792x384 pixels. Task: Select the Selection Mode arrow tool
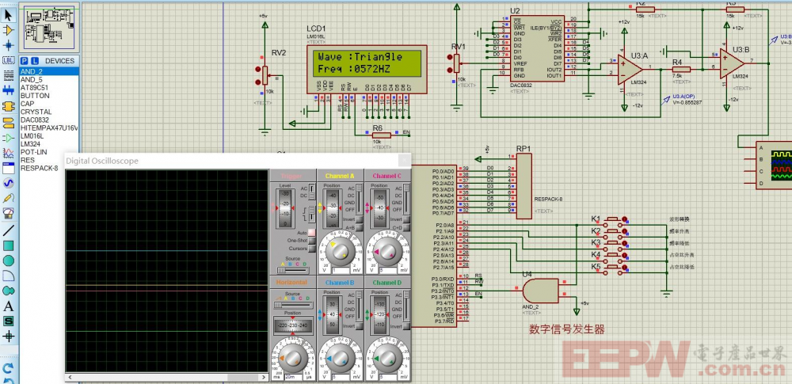(8, 15)
